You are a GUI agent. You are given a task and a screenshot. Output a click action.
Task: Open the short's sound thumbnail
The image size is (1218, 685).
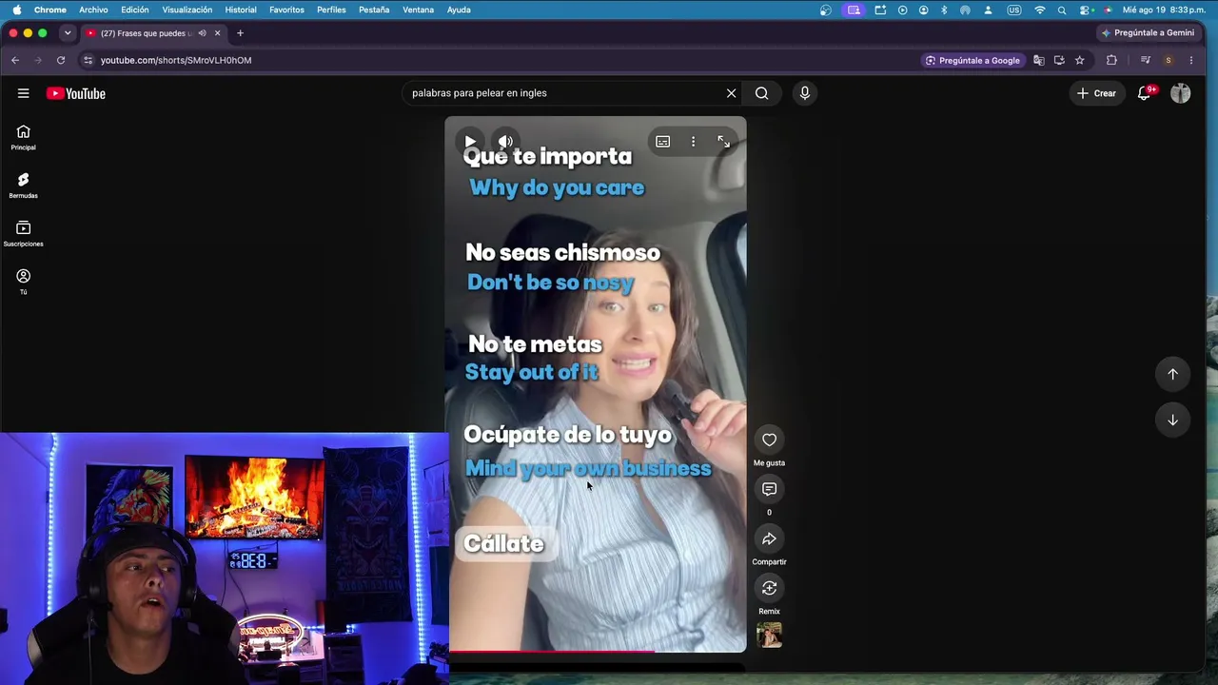[769, 635]
